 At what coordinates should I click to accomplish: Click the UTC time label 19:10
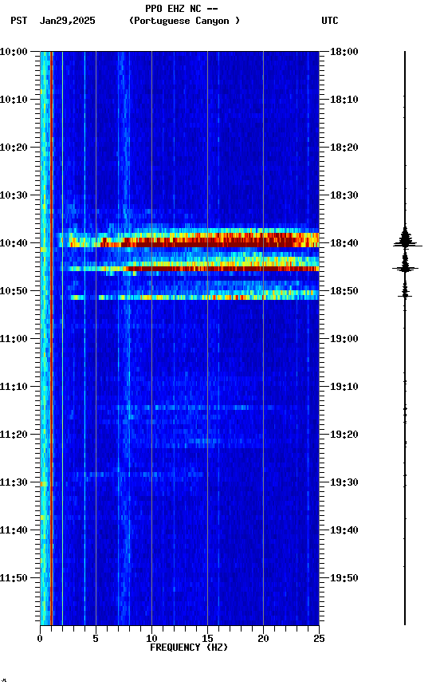[x=344, y=387]
